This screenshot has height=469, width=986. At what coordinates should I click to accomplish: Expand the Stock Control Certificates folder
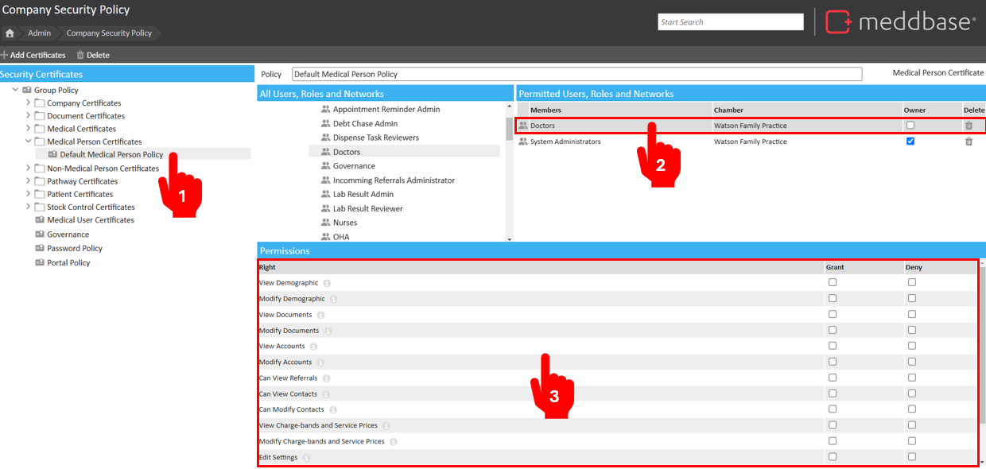pos(29,207)
